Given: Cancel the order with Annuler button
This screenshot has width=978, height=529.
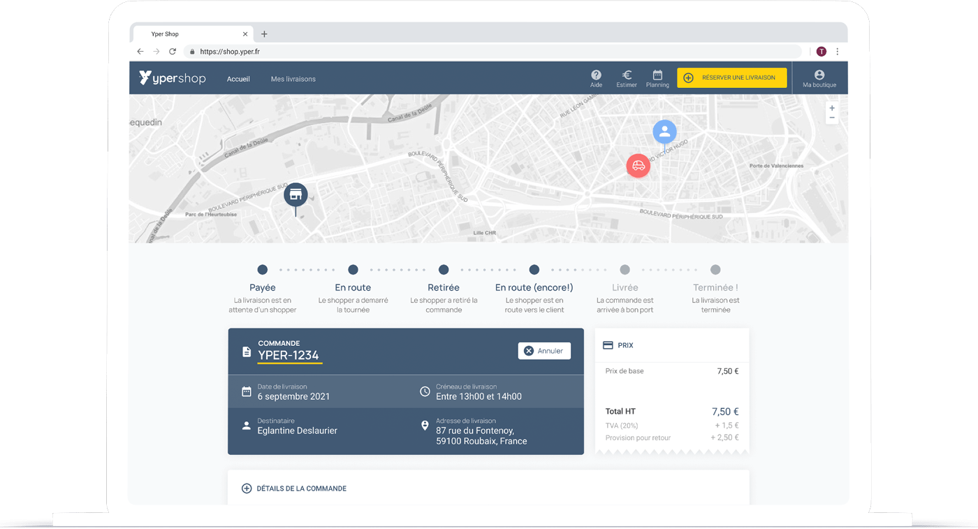Looking at the screenshot, I should (544, 351).
